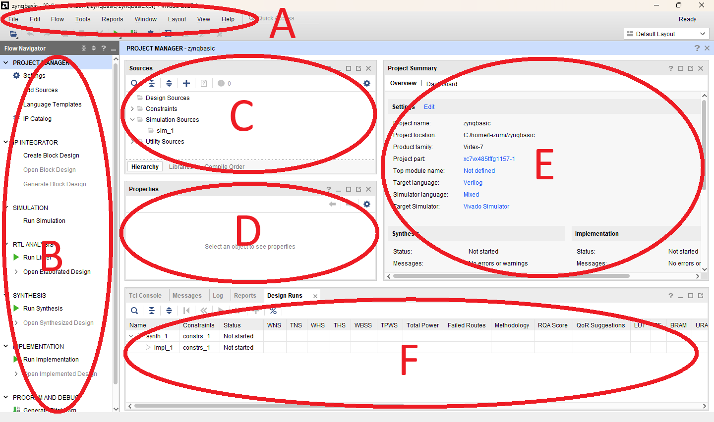
Task: Expand the Constraints folder
Action: coord(132,109)
